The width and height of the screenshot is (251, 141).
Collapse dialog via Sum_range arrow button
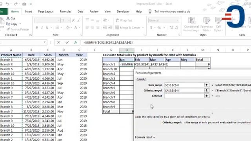pos(207,85)
